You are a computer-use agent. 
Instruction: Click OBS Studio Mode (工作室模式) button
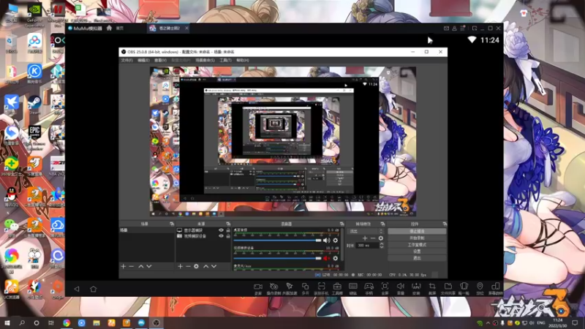point(417,245)
